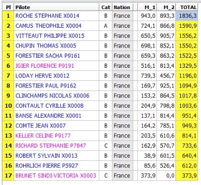Click the M_2 value 925,1
Viewport: 201px width, 185px height.
click(x=166, y=86)
